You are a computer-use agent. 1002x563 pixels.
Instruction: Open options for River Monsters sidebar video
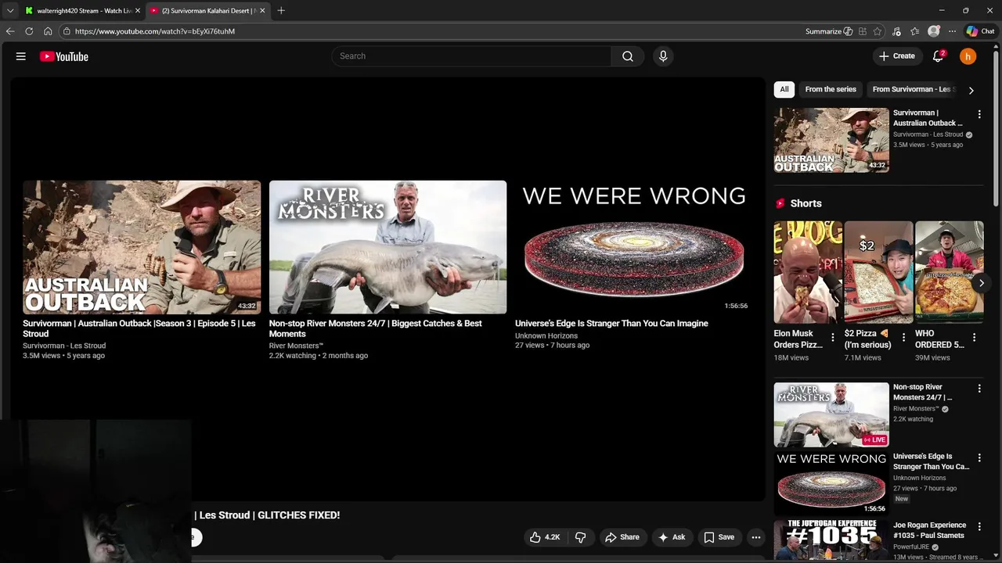979,389
